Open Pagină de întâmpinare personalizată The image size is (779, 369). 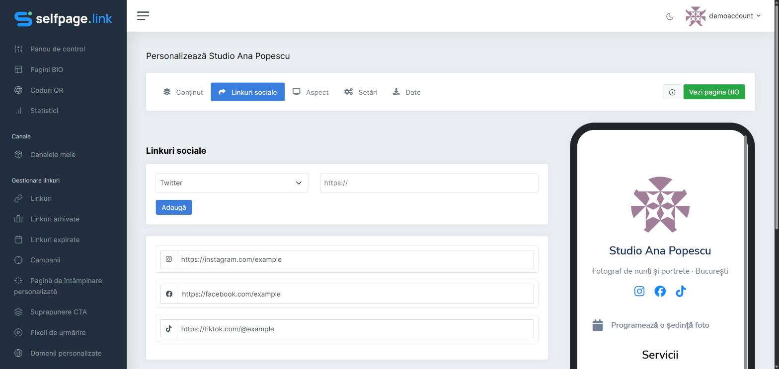pos(58,286)
